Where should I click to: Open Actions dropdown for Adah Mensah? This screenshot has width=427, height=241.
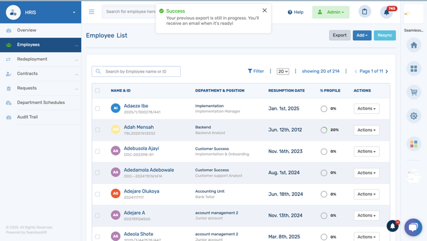366,130
